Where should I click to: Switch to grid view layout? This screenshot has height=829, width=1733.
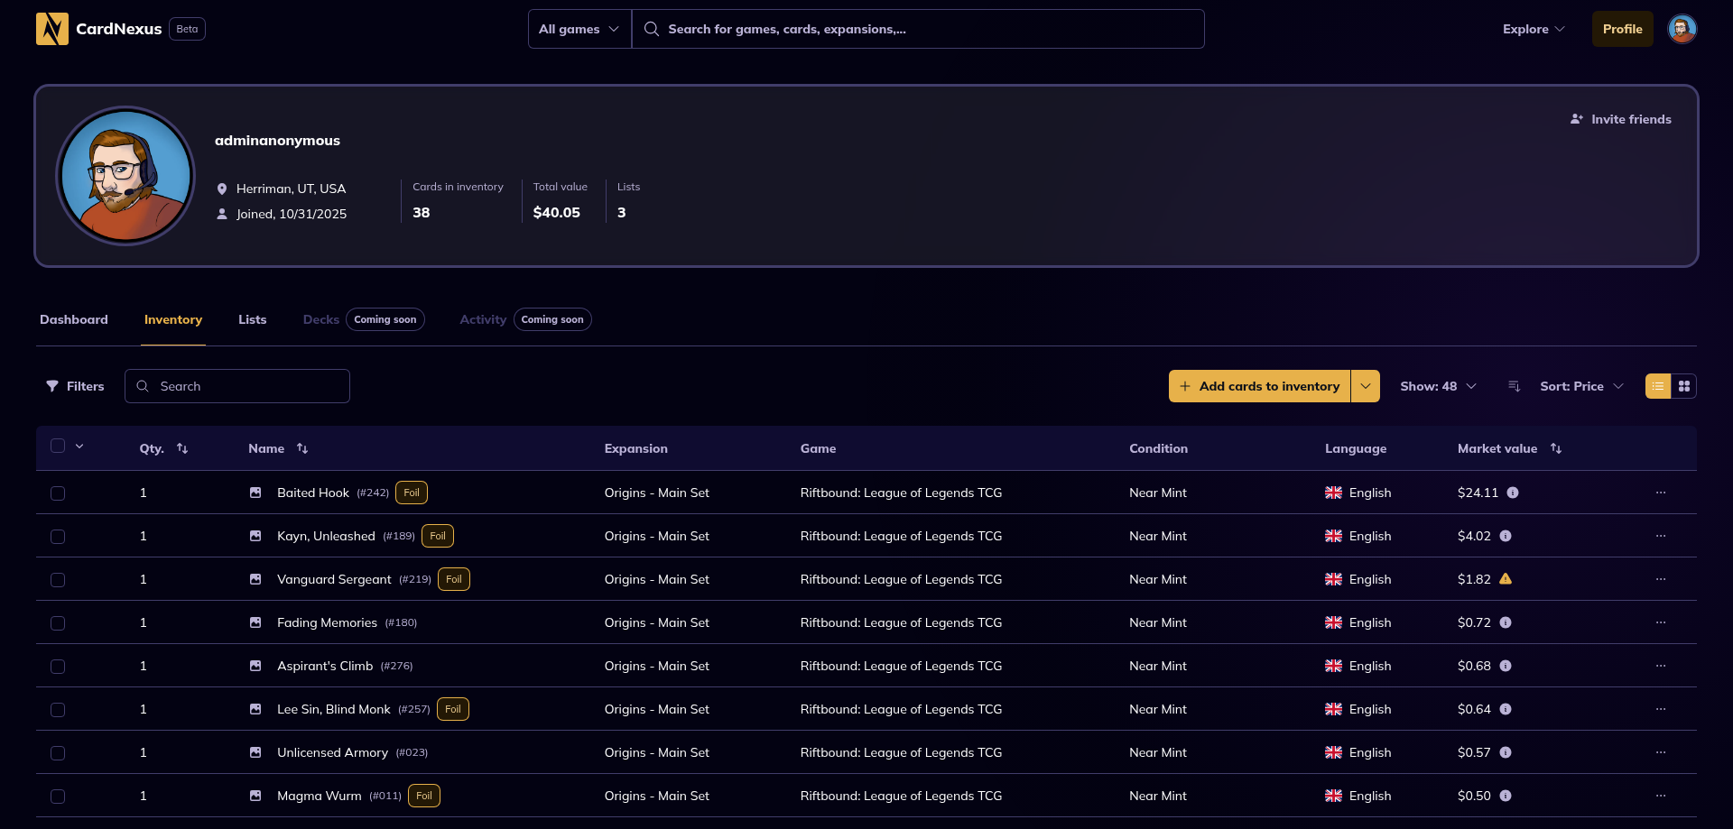pyautogui.click(x=1683, y=386)
